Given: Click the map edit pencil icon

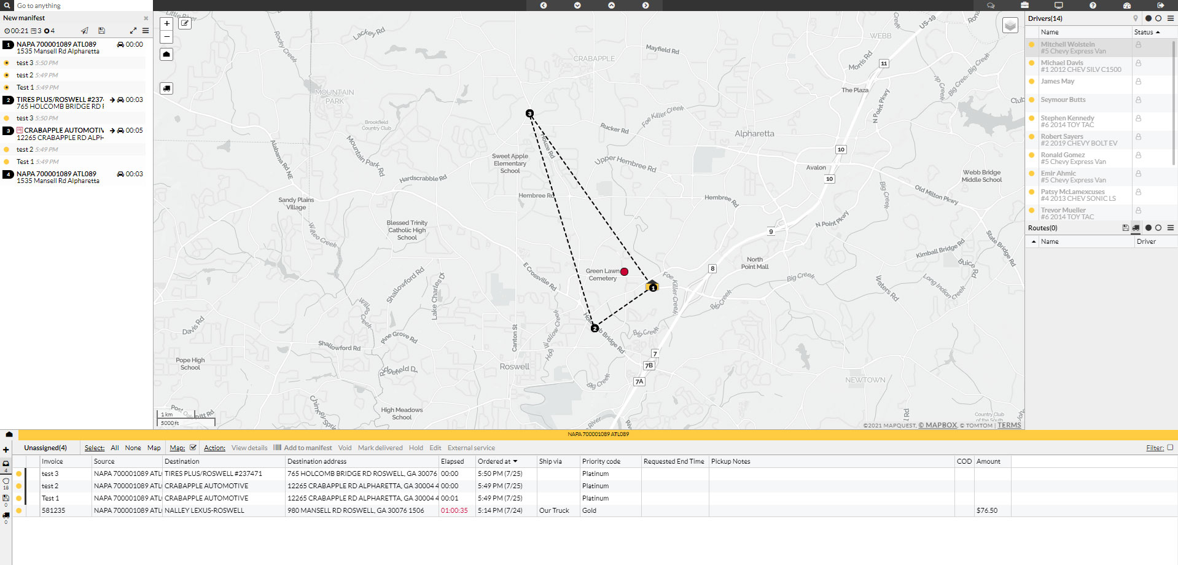Looking at the screenshot, I should click(185, 24).
